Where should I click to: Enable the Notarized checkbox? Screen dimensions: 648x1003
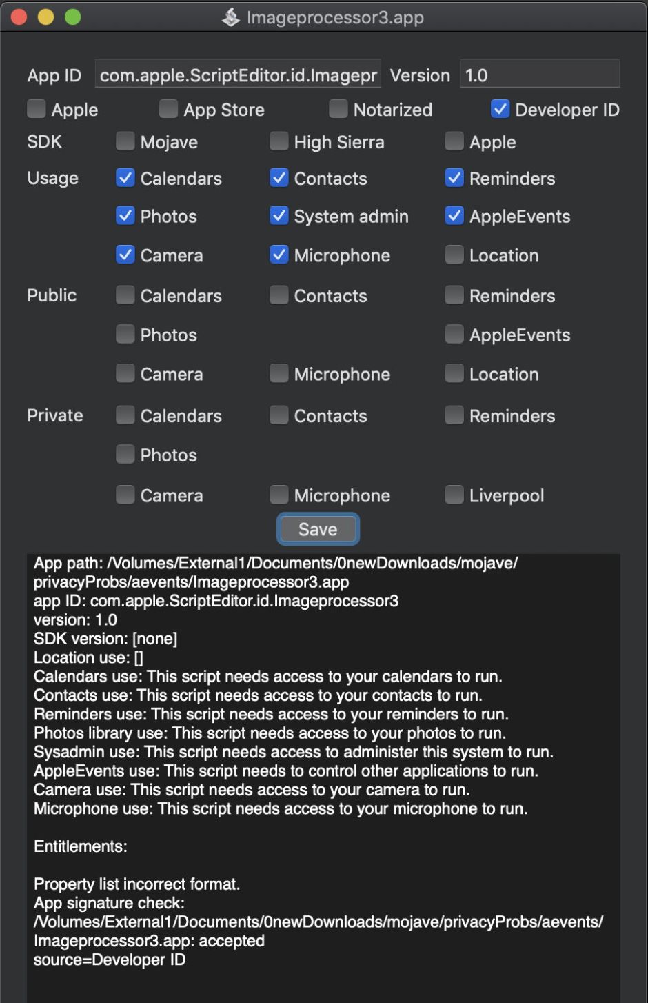338,108
